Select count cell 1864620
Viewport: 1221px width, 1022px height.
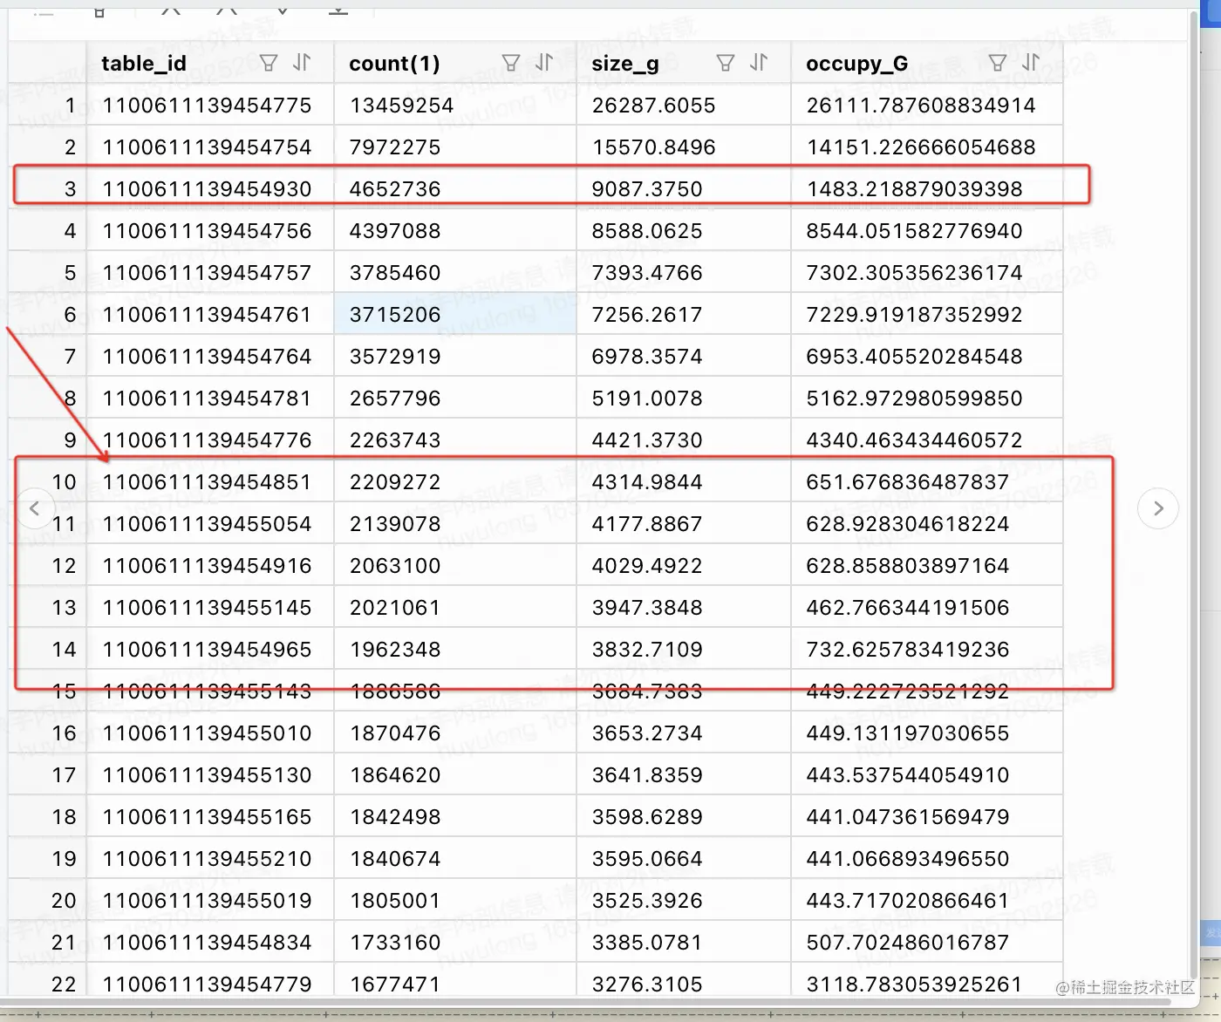455,775
